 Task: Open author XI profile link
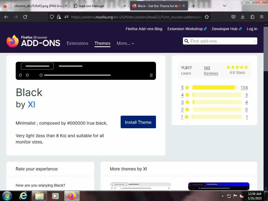coord(31,104)
